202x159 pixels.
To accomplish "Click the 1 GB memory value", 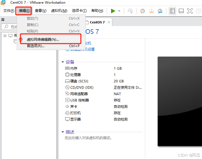I will tap(118, 68).
